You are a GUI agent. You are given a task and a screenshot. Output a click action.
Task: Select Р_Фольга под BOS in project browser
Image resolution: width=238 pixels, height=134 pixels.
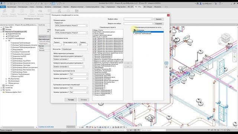pyautogui.click(x=17, y=76)
